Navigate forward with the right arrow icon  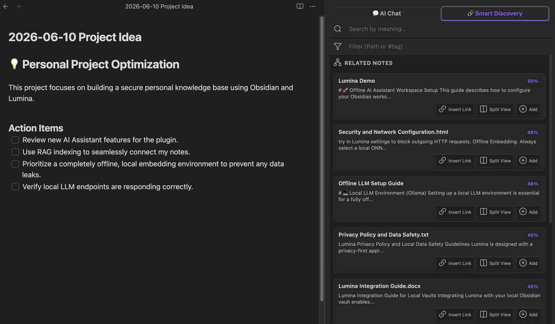coord(18,6)
